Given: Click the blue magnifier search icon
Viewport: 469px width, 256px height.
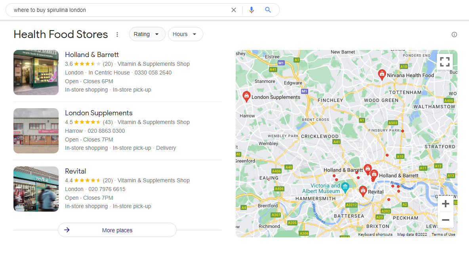Looking at the screenshot, I should coord(268,10).
